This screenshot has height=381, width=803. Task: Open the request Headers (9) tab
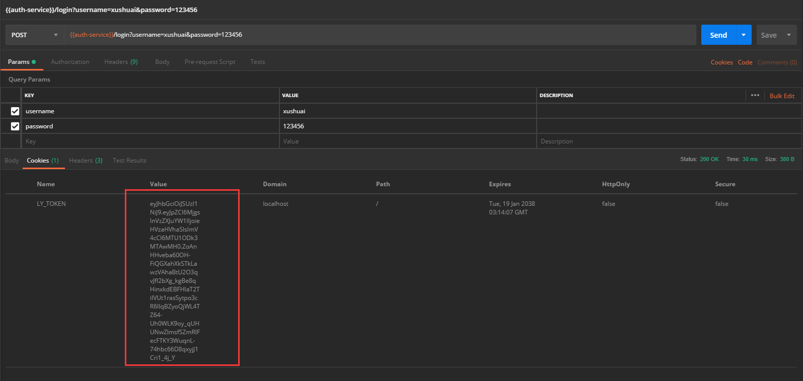pos(121,62)
